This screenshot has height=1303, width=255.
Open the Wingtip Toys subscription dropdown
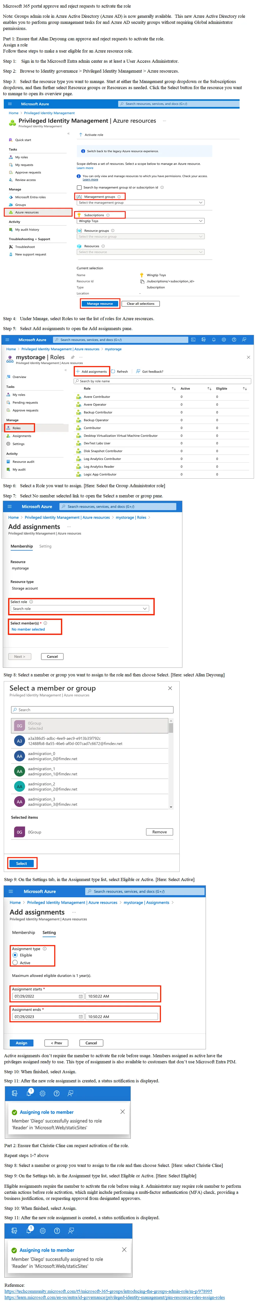(x=141, y=221)
